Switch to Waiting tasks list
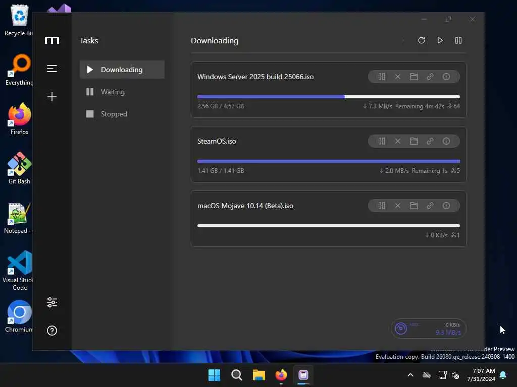Screen dimensions: 517x387 (x=122, y=92)
